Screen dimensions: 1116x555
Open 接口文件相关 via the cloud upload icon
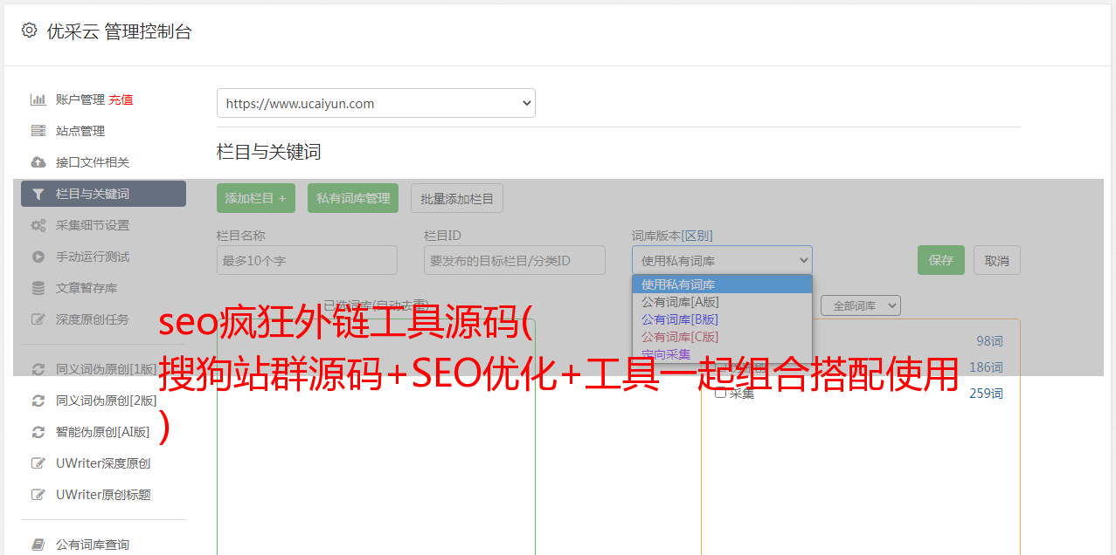coord(38,162)
